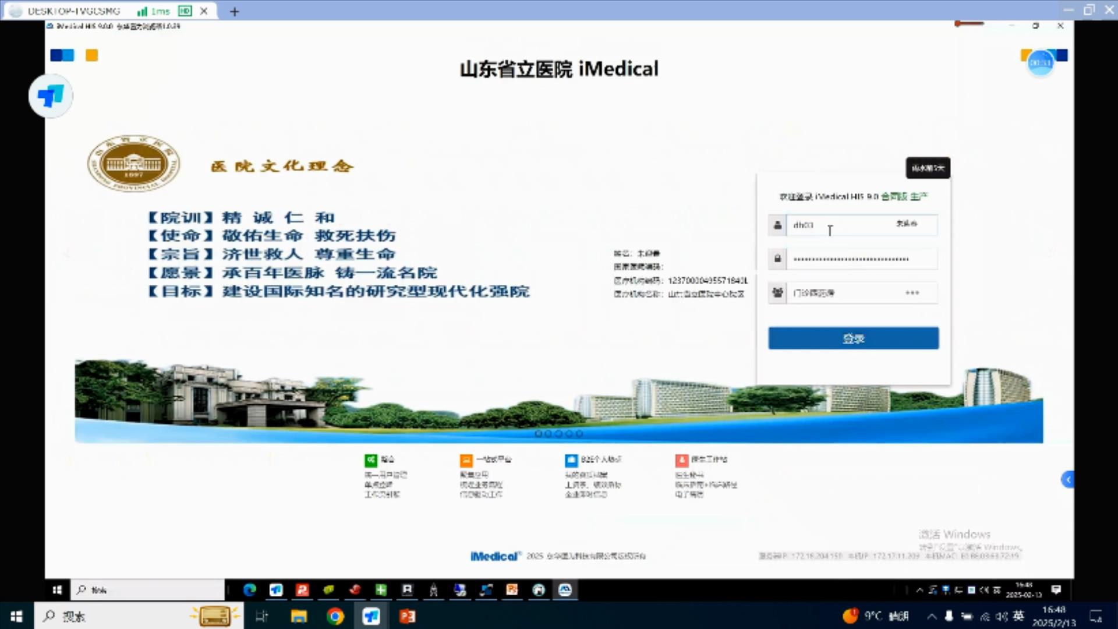1118x629 pixels.
Task: Open Edge browser on the remote taskbar
Action: pyautogui.click(x=250, y=590)
